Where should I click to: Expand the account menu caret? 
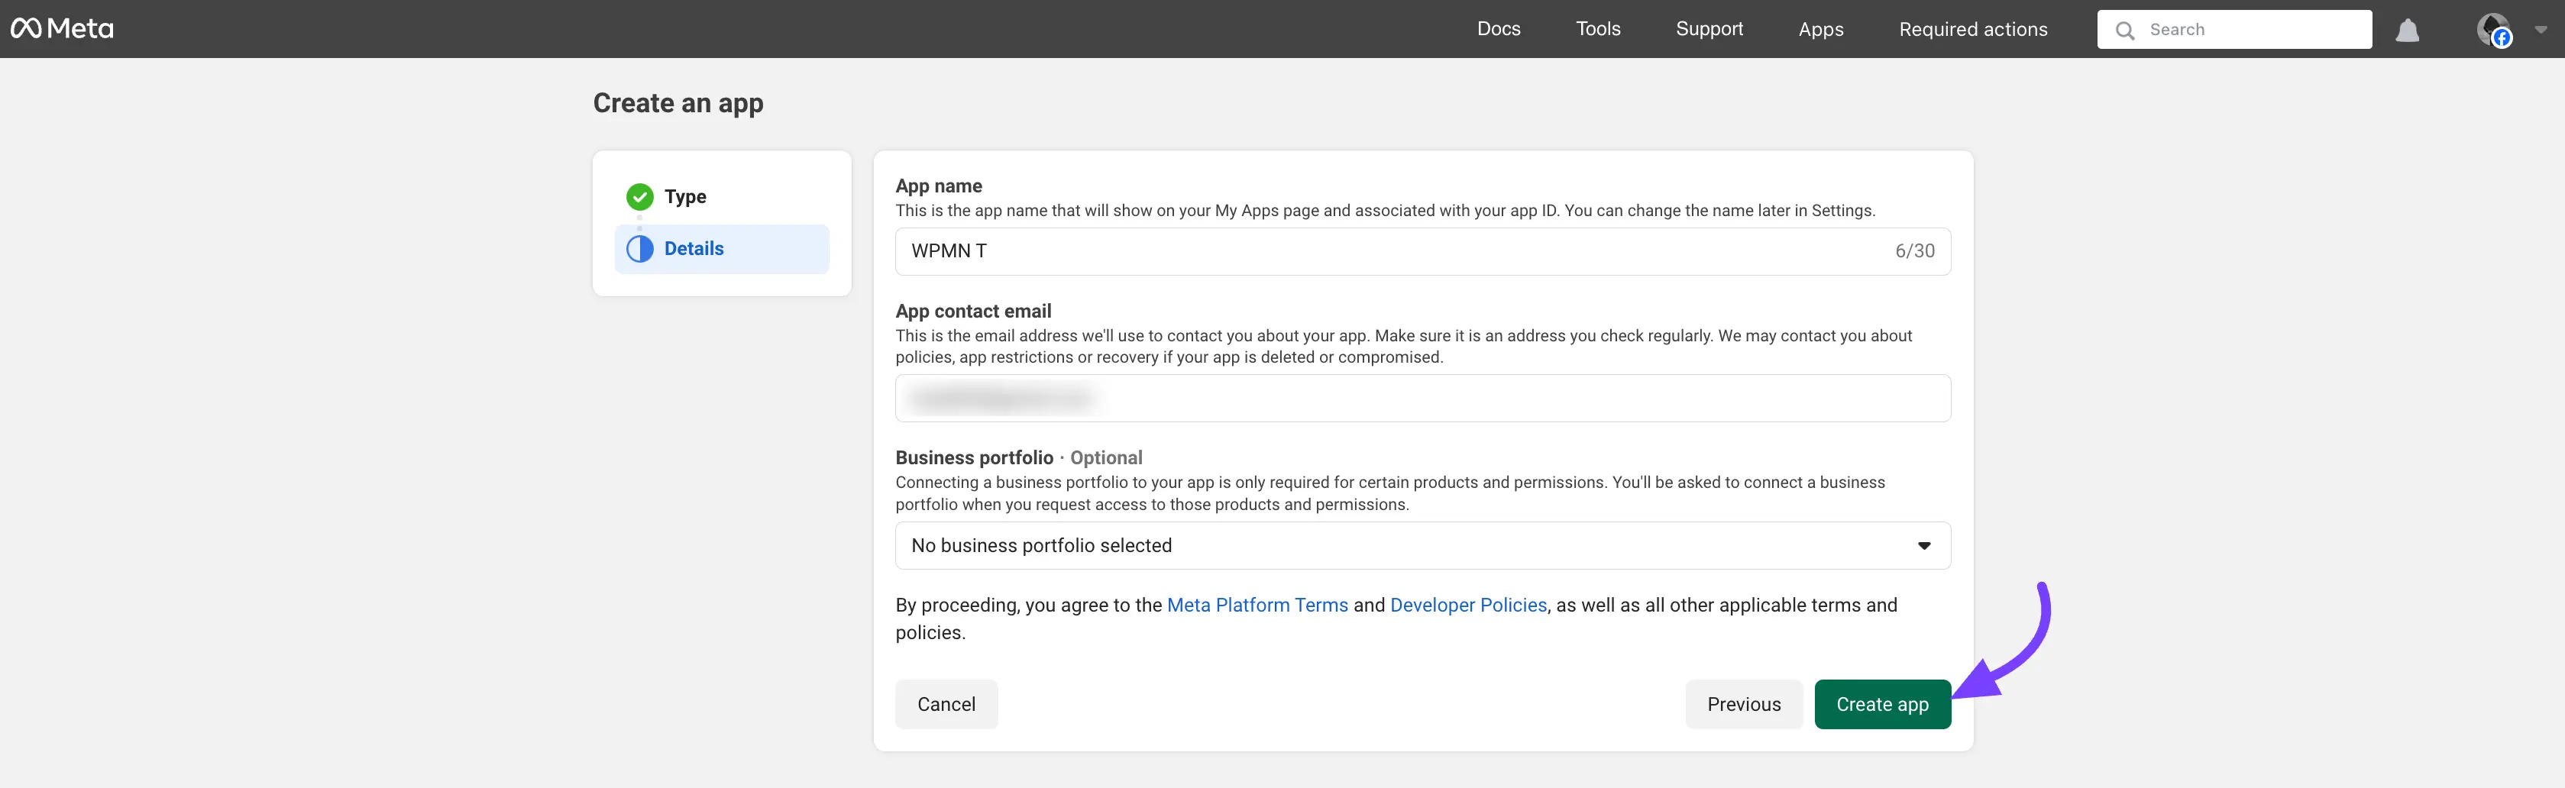point(2540,30)
